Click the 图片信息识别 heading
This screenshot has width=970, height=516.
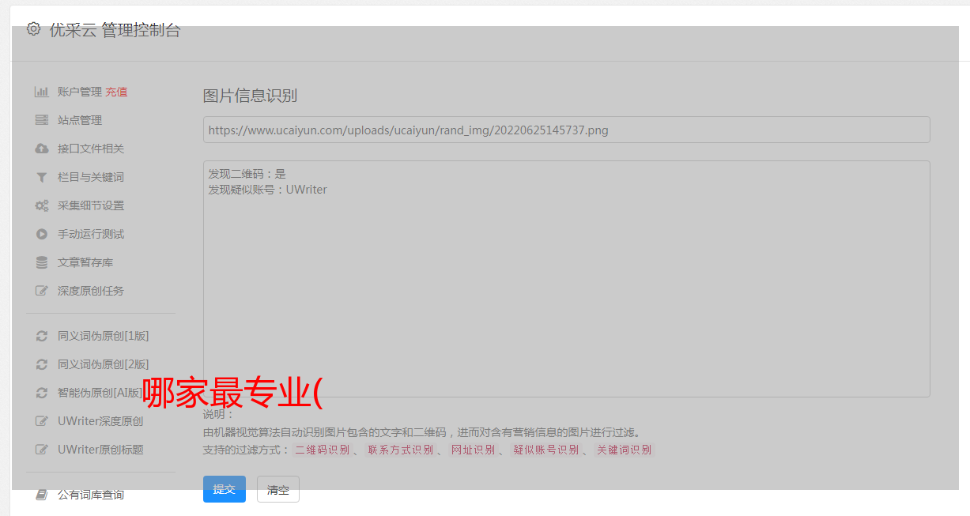250,96
